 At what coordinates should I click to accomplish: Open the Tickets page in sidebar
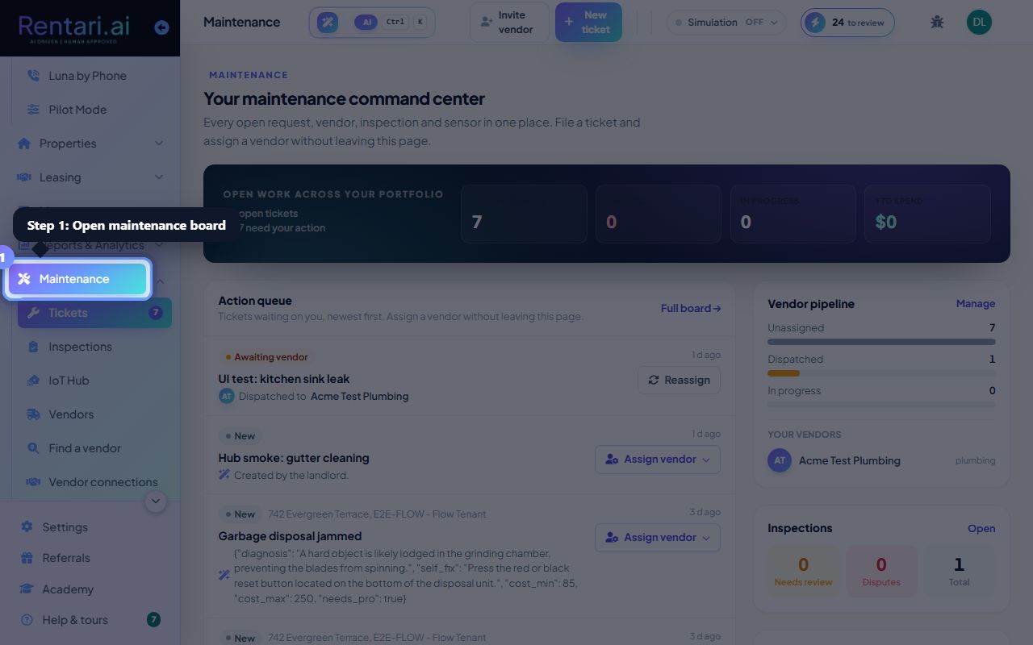pyautogui.click(x=94, y=313)
